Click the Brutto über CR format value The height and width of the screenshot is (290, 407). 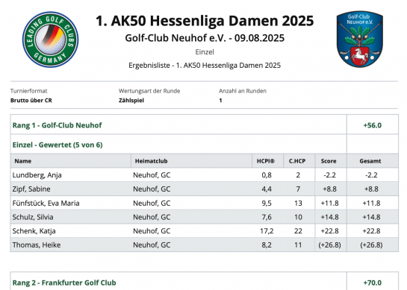pyautogui.click(x=31, y=101)
